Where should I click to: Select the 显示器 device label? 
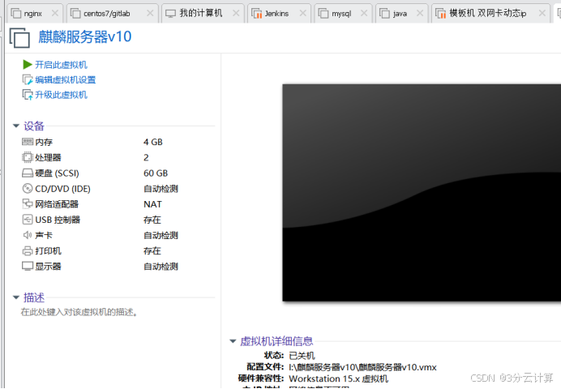(x=49, y=267)
